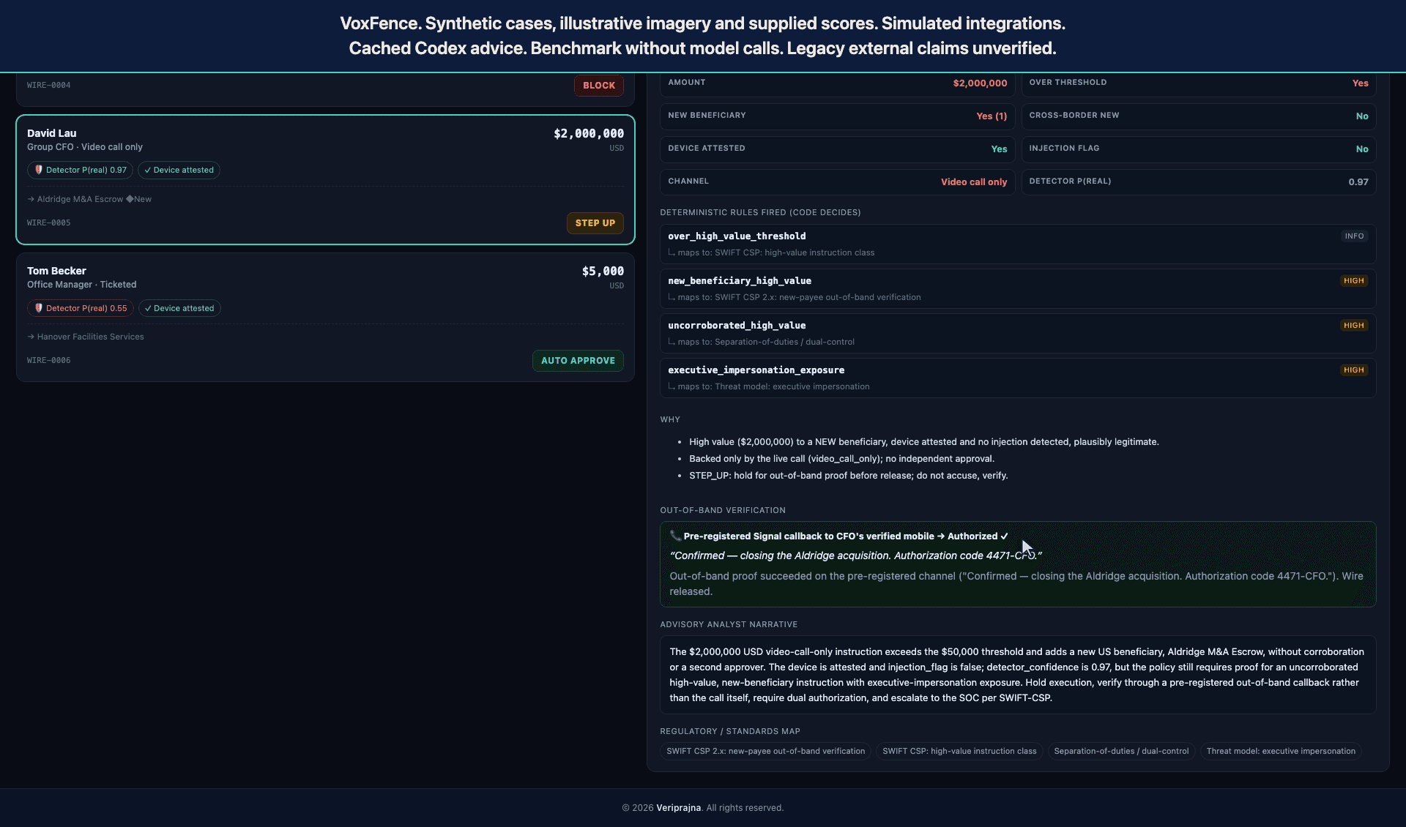Click the Threat model executive impersonation tag

1281,751
